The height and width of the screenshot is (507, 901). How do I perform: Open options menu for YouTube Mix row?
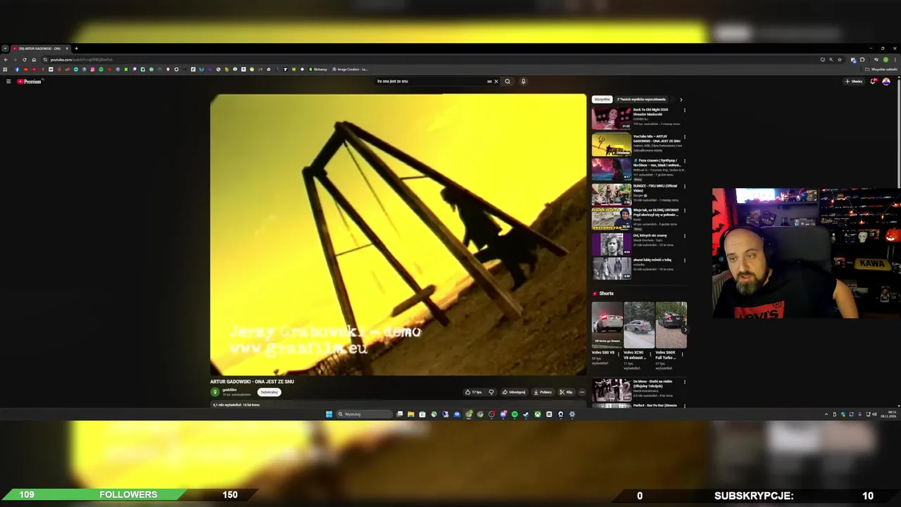pyautogui.click(x=684, y=137)
